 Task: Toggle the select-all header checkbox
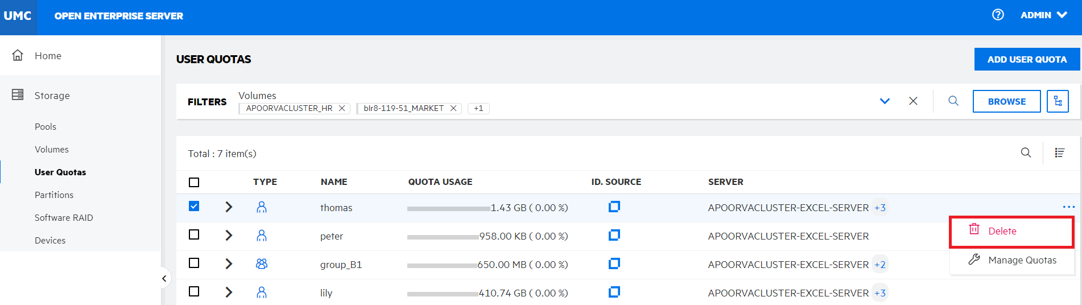pos(194,182)
